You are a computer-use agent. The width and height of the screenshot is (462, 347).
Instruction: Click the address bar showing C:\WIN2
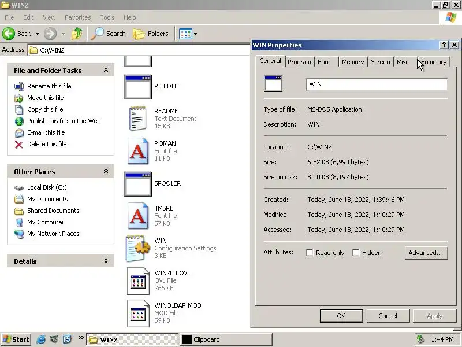click(139, 50)
